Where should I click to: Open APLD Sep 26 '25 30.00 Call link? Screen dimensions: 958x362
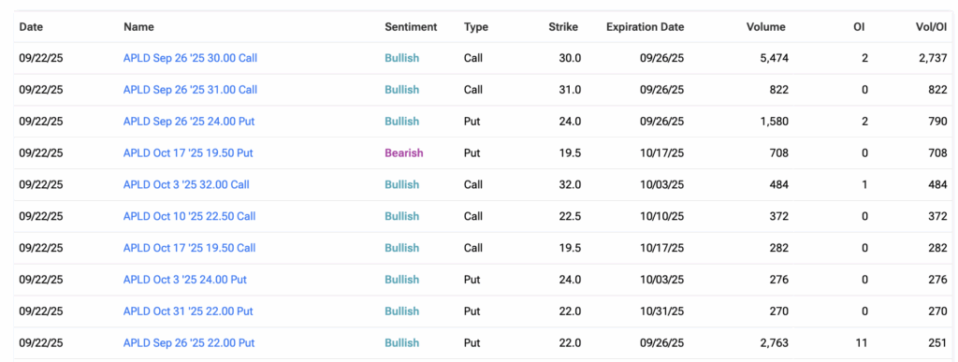(x=190, y=58)
